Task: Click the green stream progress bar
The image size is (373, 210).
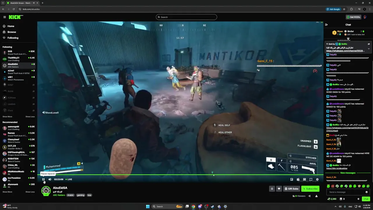Action: click(180, 175)
